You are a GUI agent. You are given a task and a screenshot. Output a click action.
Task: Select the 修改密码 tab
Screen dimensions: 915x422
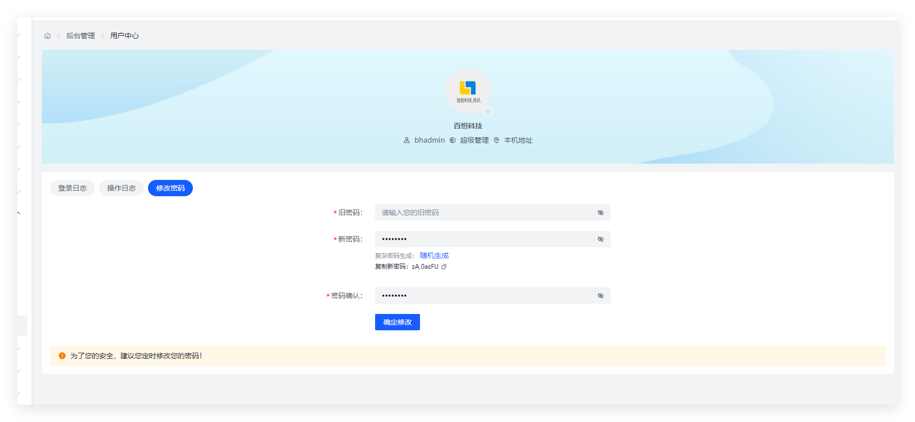(170, 188)
